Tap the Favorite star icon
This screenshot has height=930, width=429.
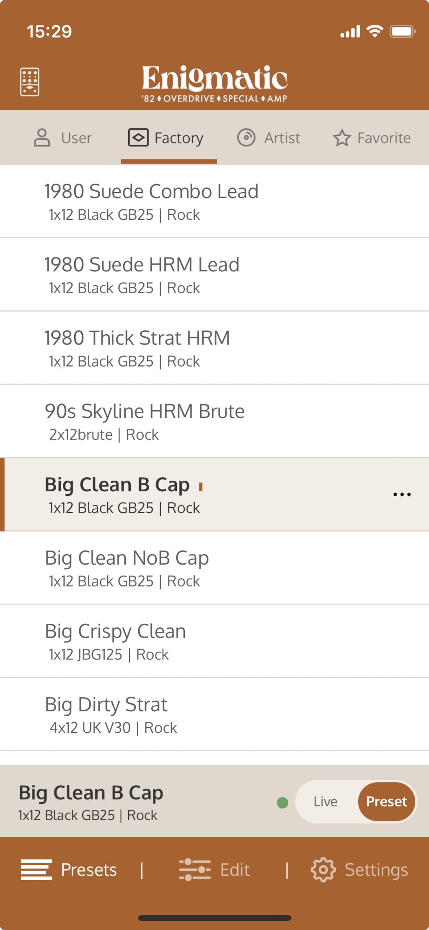342,138
